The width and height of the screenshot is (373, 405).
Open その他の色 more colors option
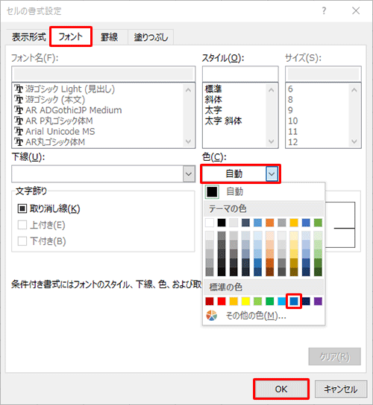(263, 316)
